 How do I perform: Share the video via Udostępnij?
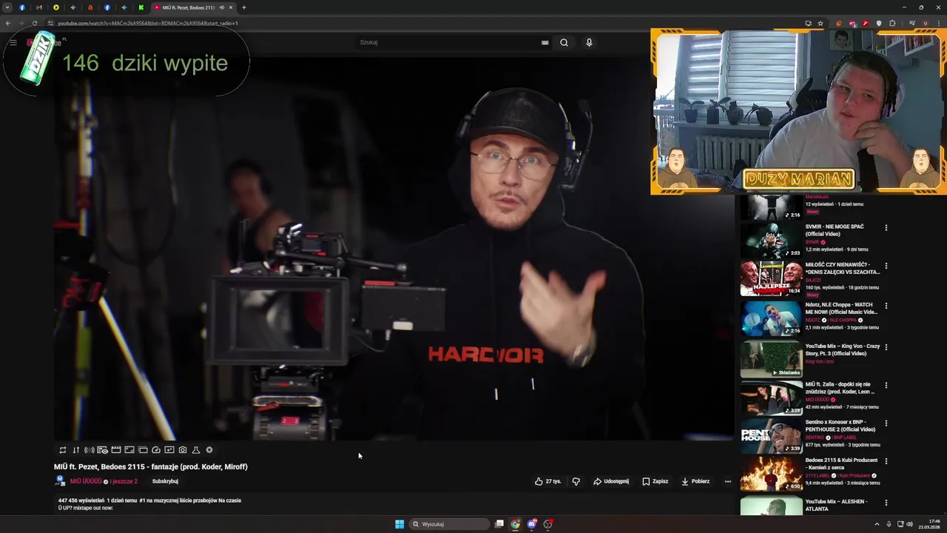(x=611, y=481)
